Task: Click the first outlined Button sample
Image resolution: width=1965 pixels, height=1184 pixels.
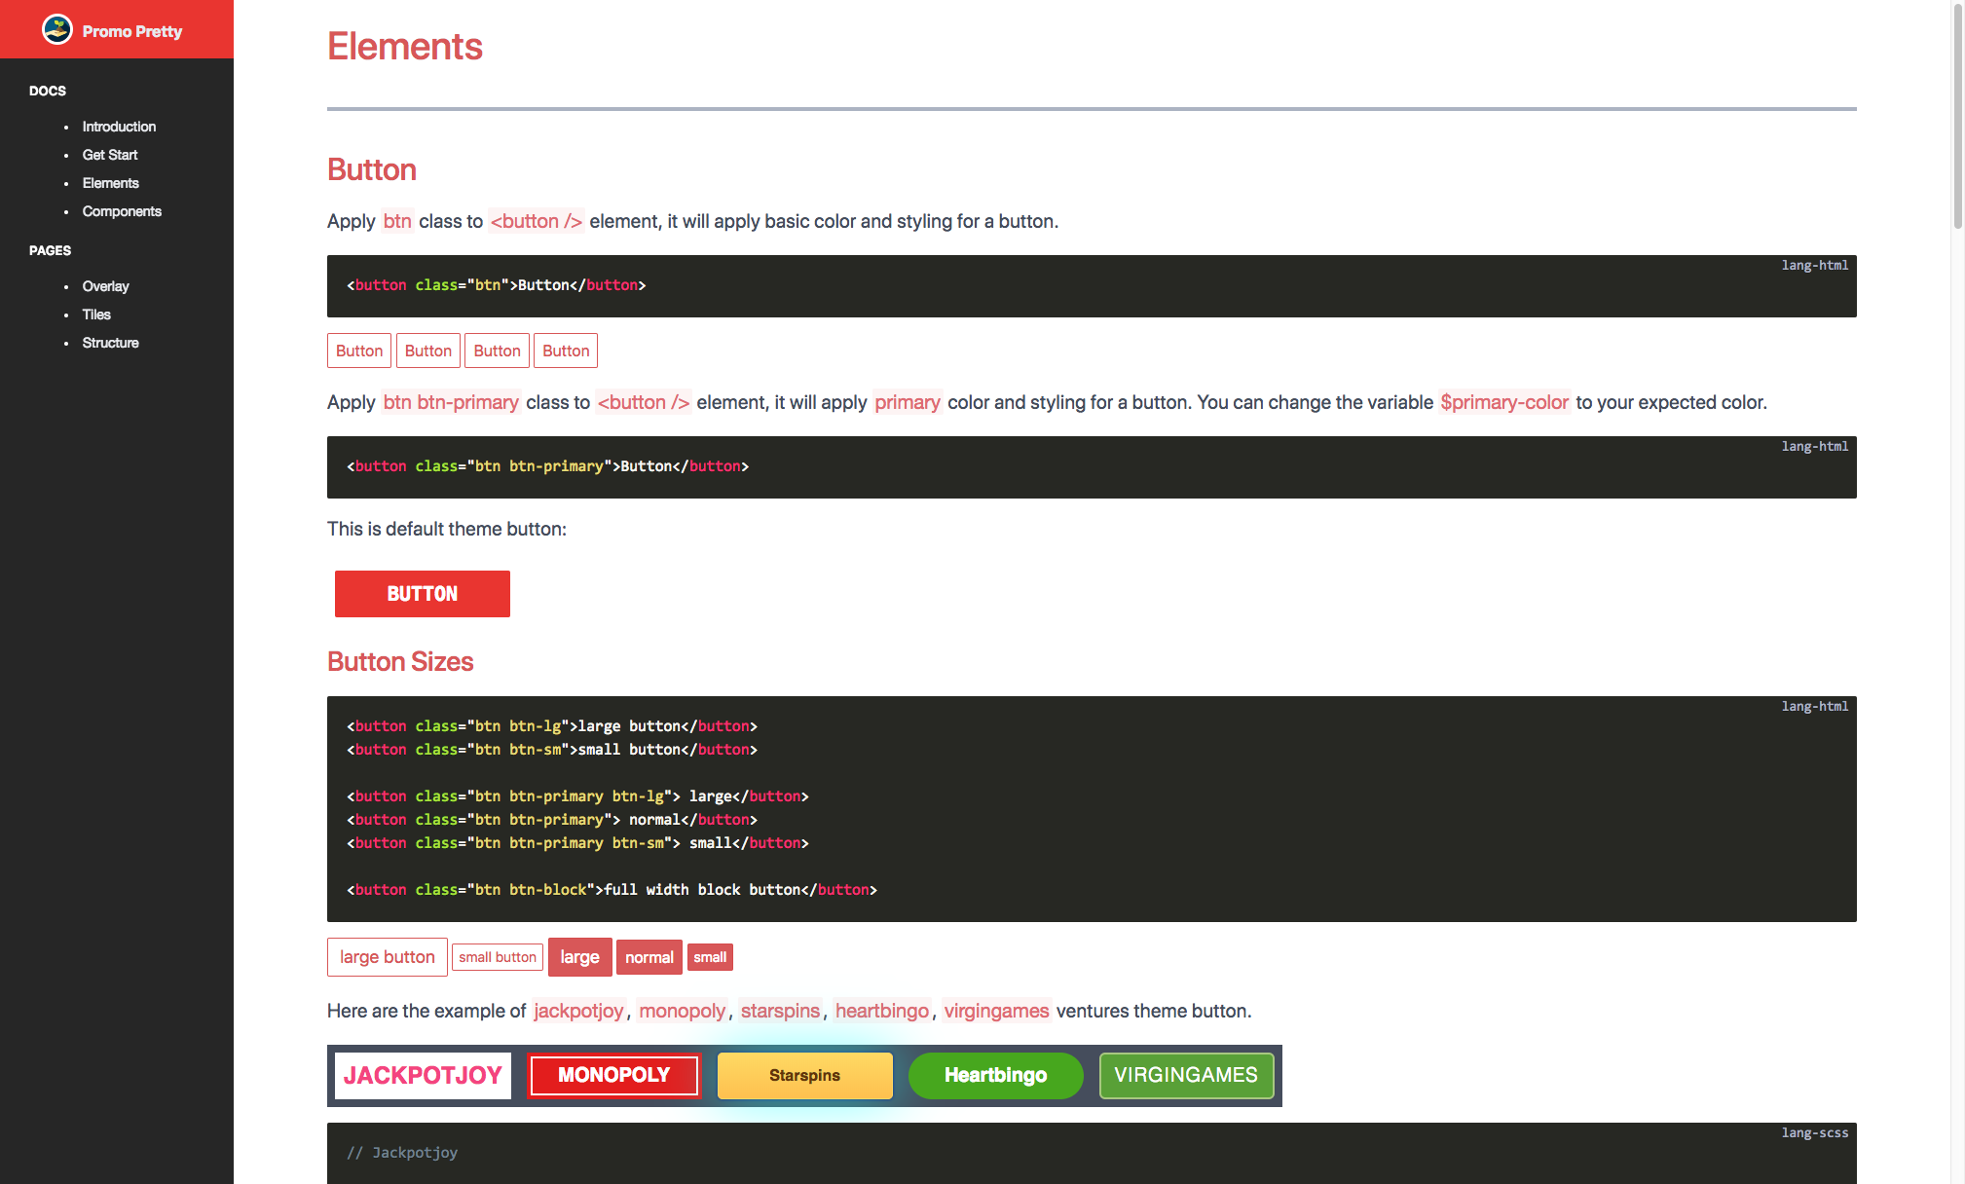Action: click(358, 351)
